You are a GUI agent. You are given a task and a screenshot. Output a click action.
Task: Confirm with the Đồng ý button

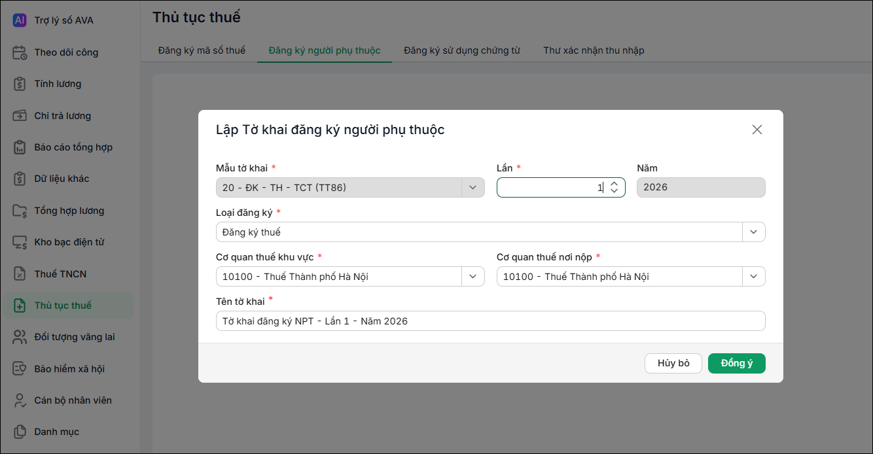(736, 363)
